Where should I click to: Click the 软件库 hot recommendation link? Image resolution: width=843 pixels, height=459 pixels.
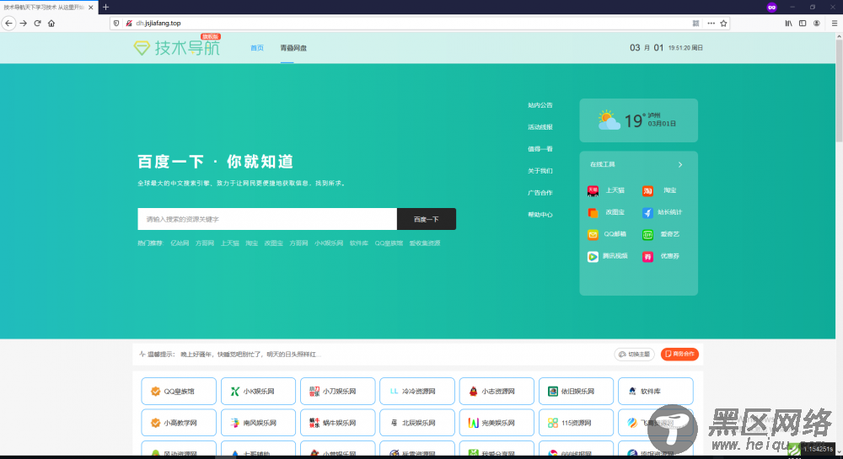click(358, 243)
